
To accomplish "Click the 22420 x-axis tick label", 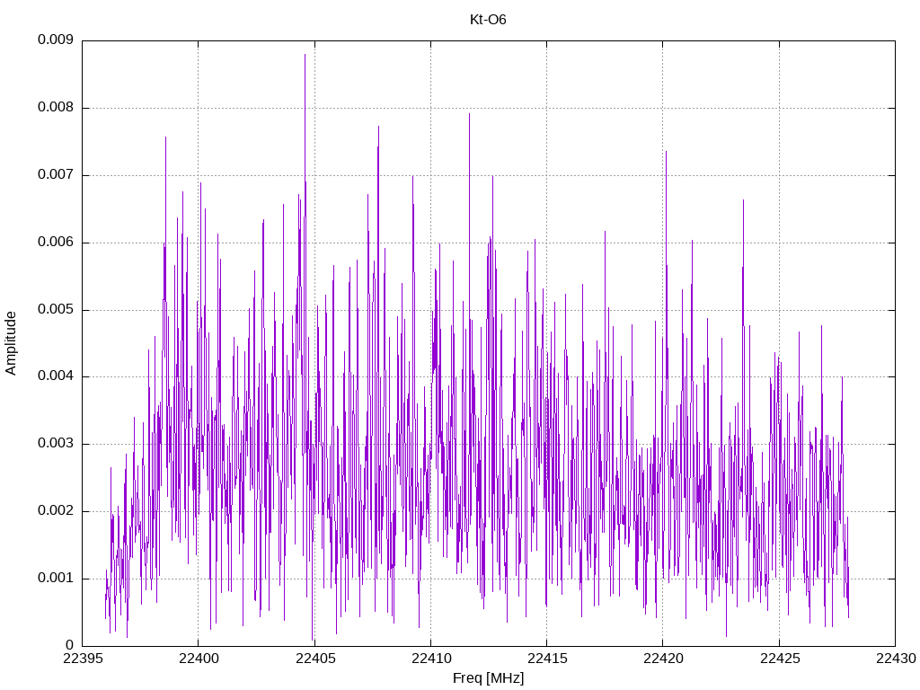I will pyautogui.click(x=663, y=659).
